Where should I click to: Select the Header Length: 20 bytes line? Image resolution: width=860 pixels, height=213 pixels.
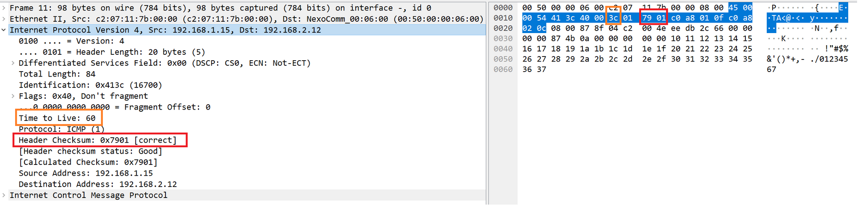click(112, 52)
